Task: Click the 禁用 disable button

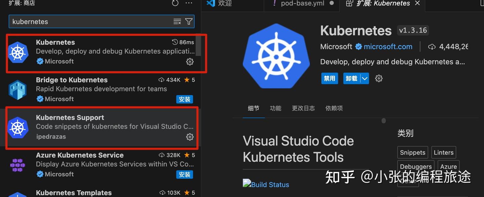Action: point(329,78)
